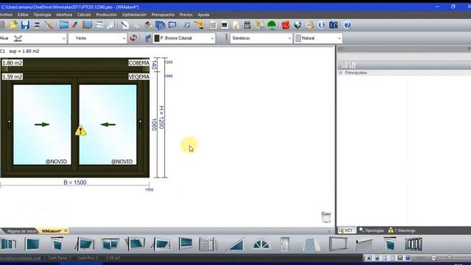
Task: Open the Vesta line dropdown
Action: (98, 38)
